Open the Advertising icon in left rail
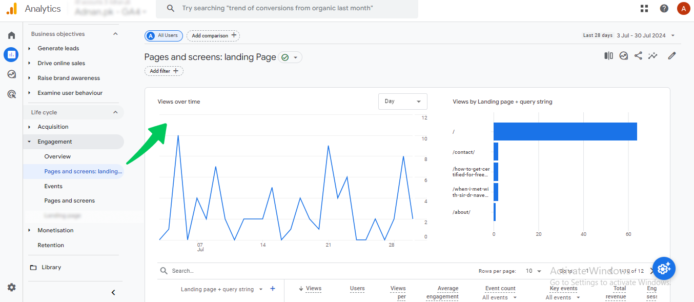694x302 pixels. tap(11, 94)
